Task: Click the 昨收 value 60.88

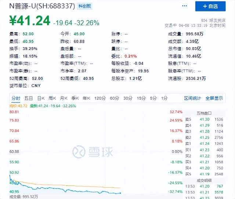Action: [x=79, y=41]
